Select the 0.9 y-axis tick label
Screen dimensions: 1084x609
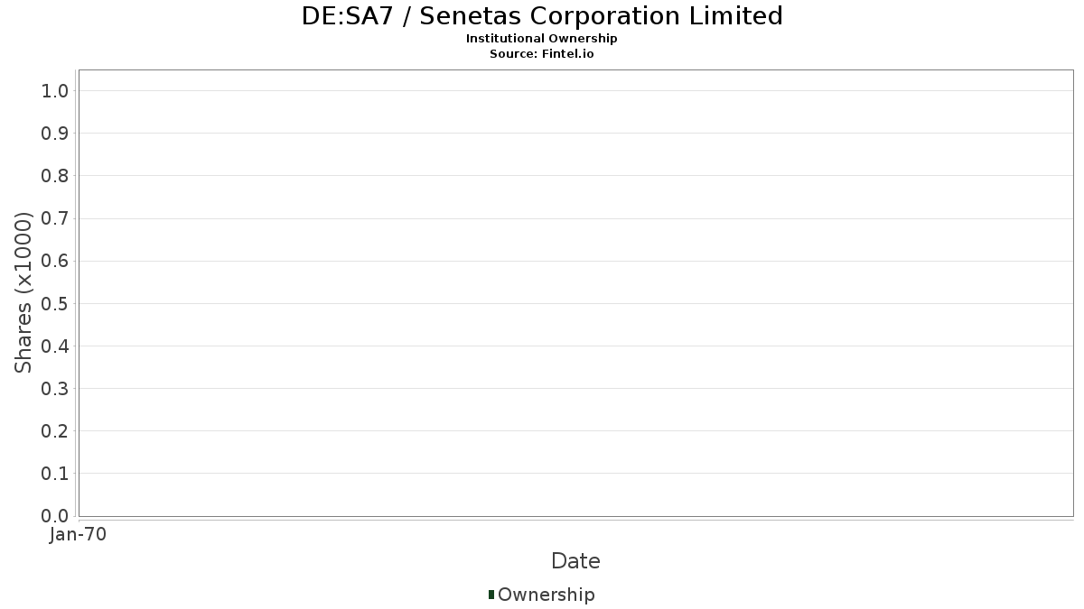pos(55,134)
